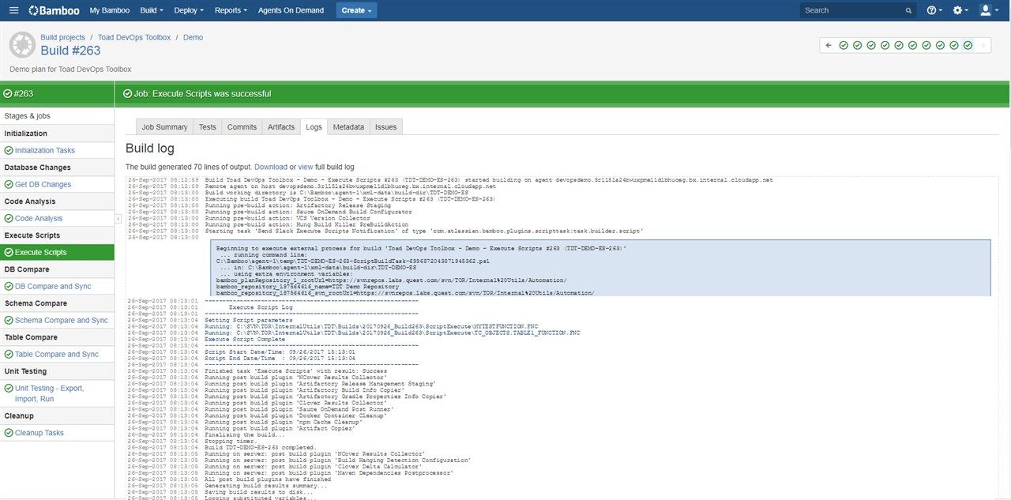Go to previous build with left arrow
Image resolution: width=1011 pixels, height=500 pixels.
pyautogui.click(x=829, y=45)
